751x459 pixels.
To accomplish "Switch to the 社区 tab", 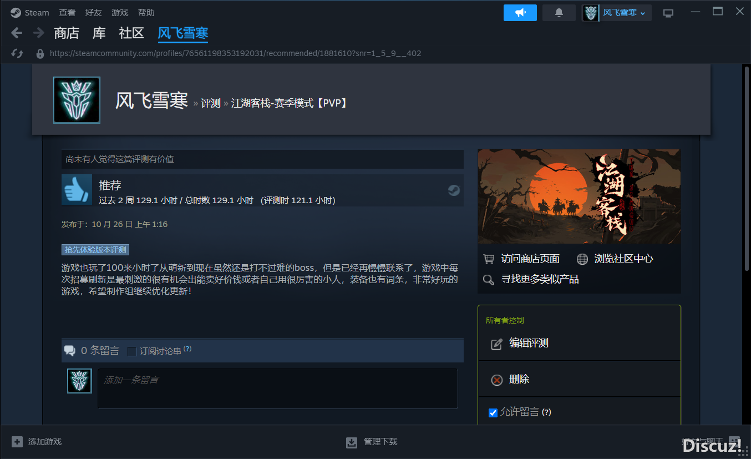I will [131, 33].
